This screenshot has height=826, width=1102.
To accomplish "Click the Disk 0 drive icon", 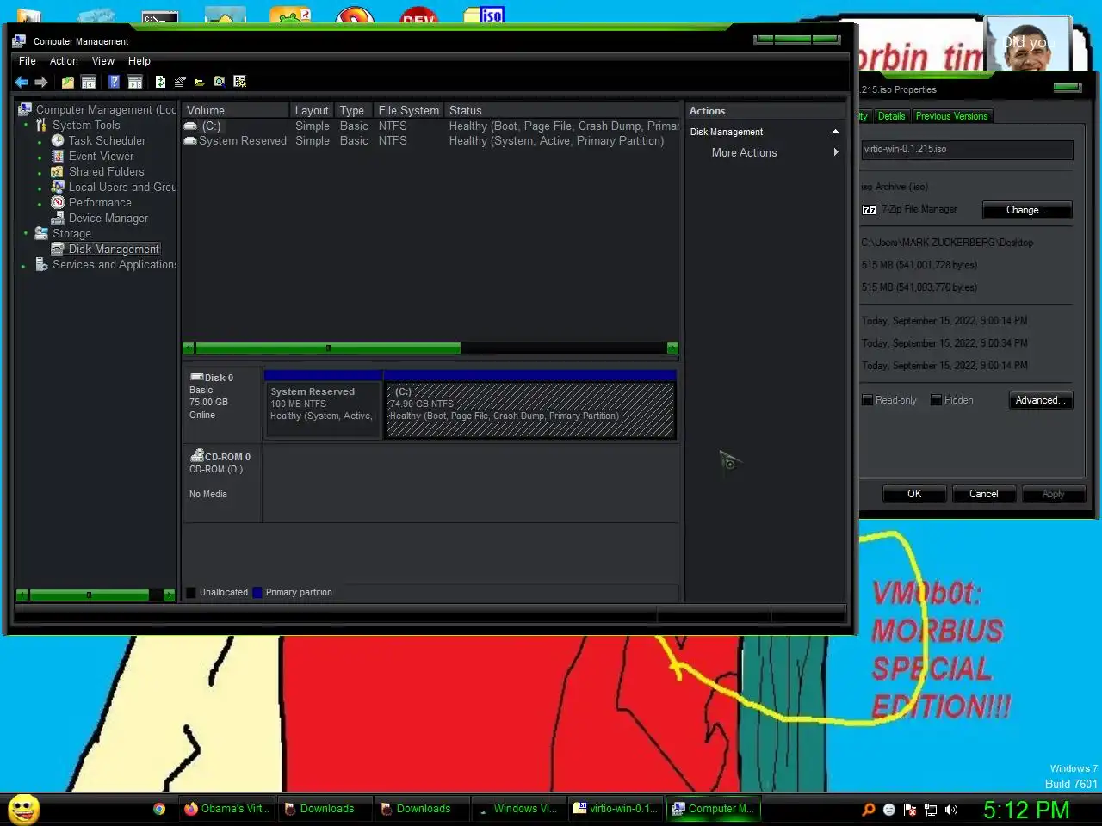I will point(196,377).
